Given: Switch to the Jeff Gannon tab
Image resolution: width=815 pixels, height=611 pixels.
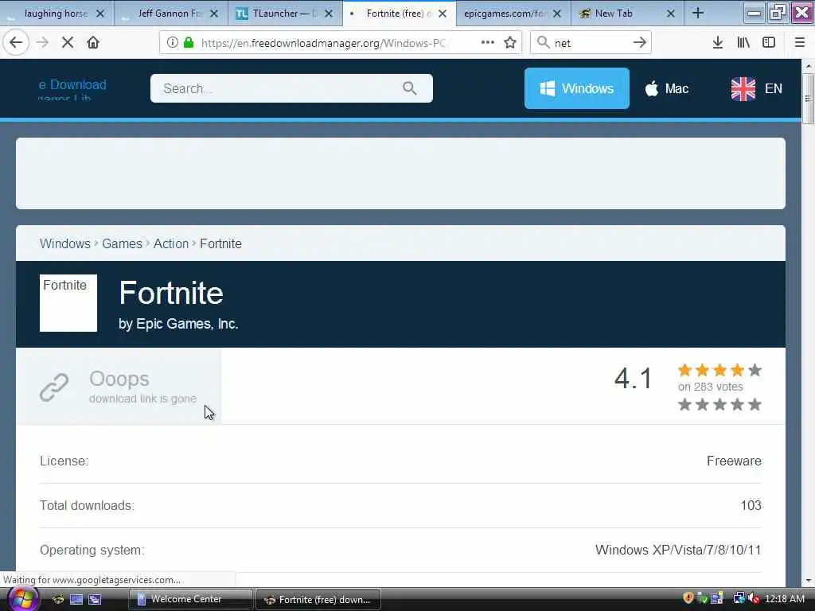Looking at the screenshot, I should click(x=169, y=14).
